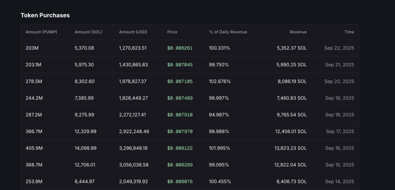Select the 368.7M PUMP amount cell
The width and height of the screenshot is (395, 190).
tap(34, 165)
